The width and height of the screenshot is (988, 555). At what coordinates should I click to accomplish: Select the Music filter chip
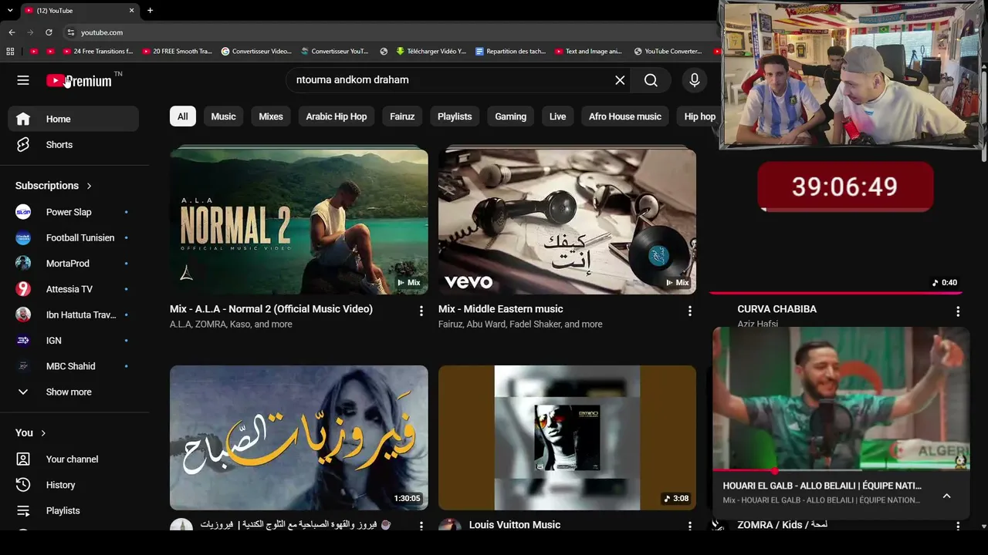223,116
